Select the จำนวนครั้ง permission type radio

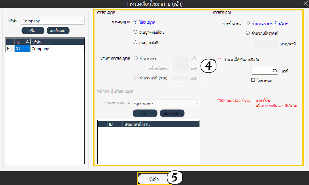[x=136, y=58]
